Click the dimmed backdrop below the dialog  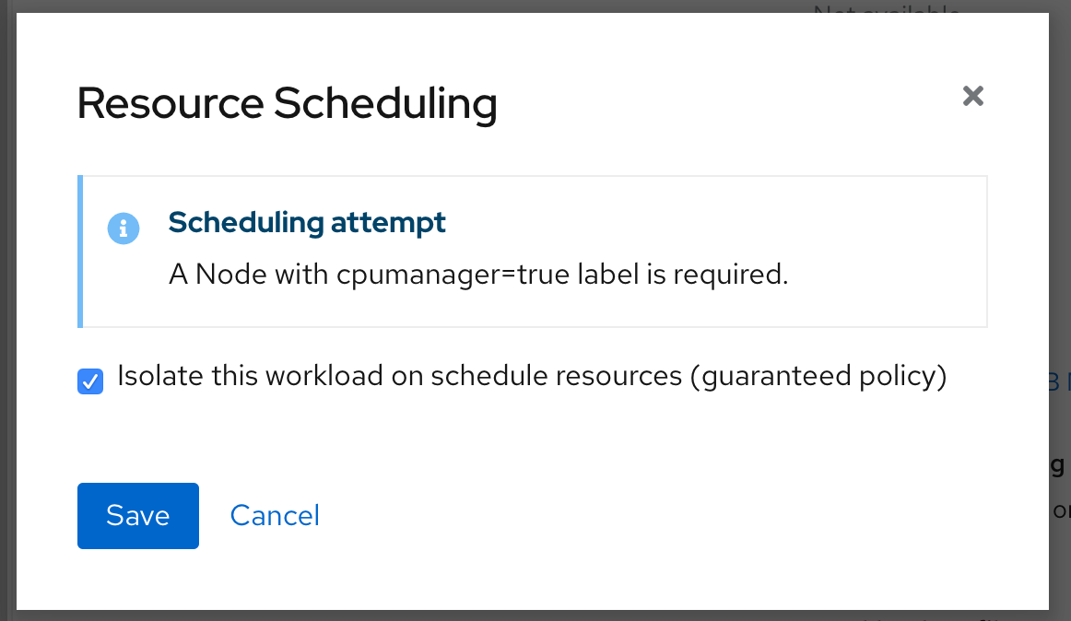tap(533, 615)
